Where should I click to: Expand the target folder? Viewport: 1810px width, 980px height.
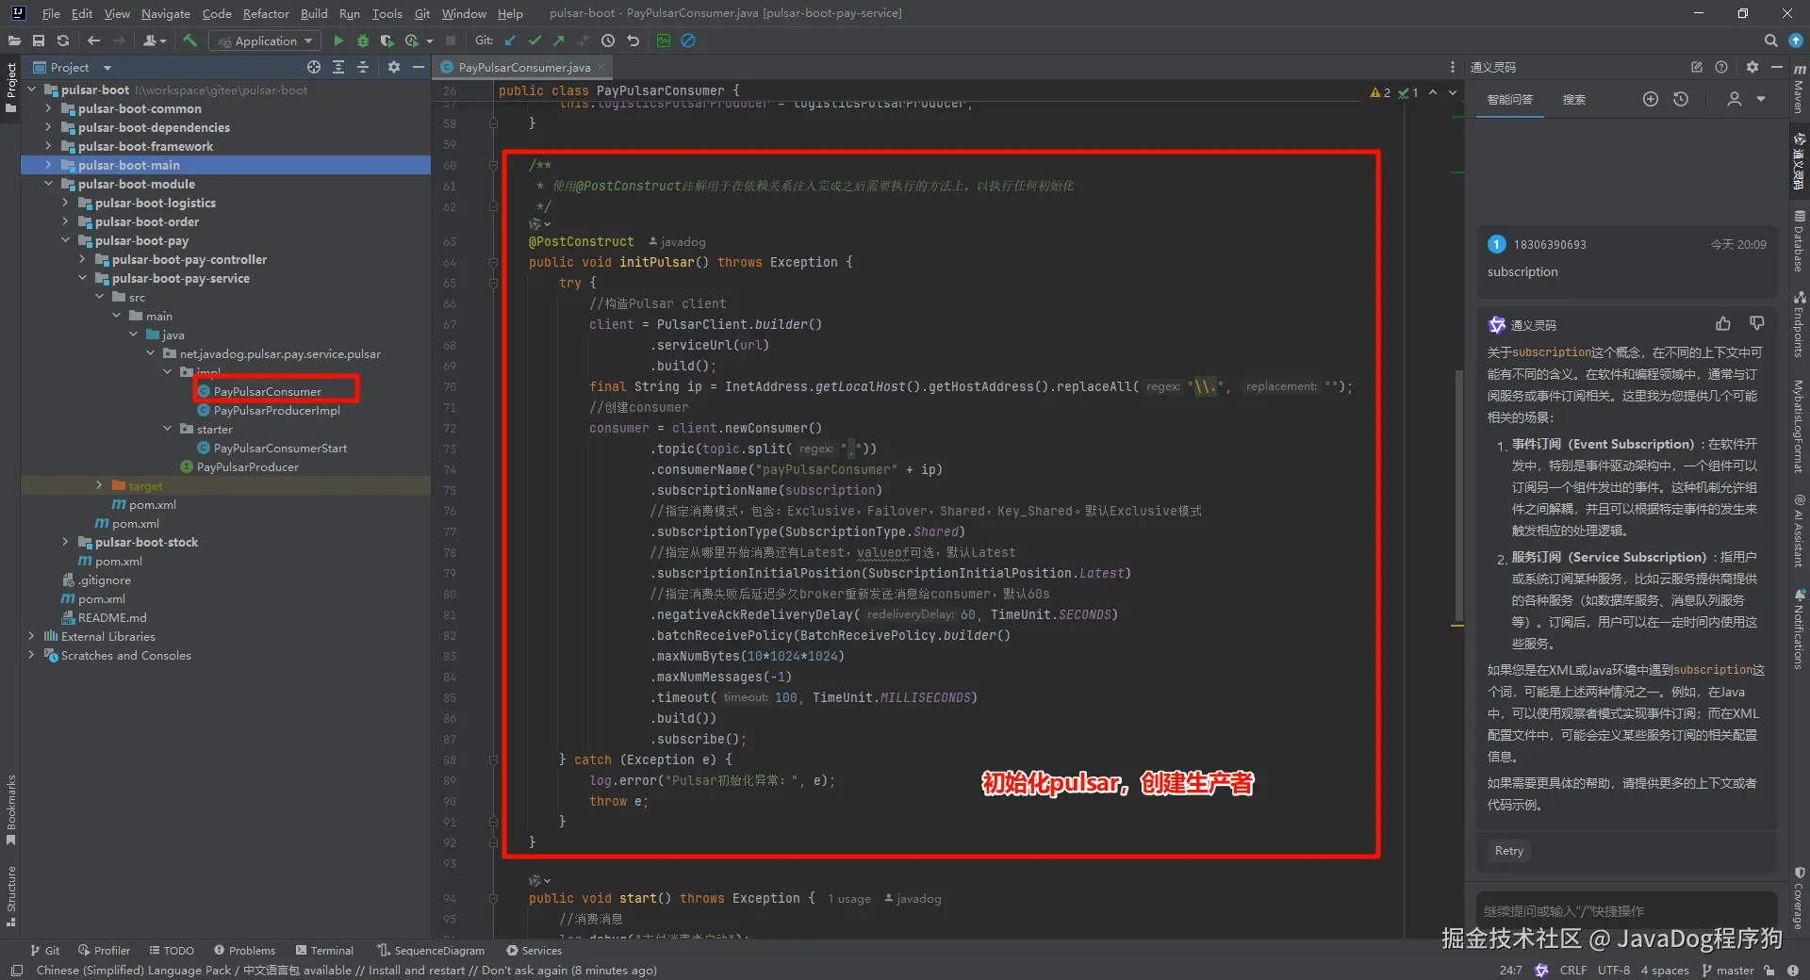tap(99, 485)
